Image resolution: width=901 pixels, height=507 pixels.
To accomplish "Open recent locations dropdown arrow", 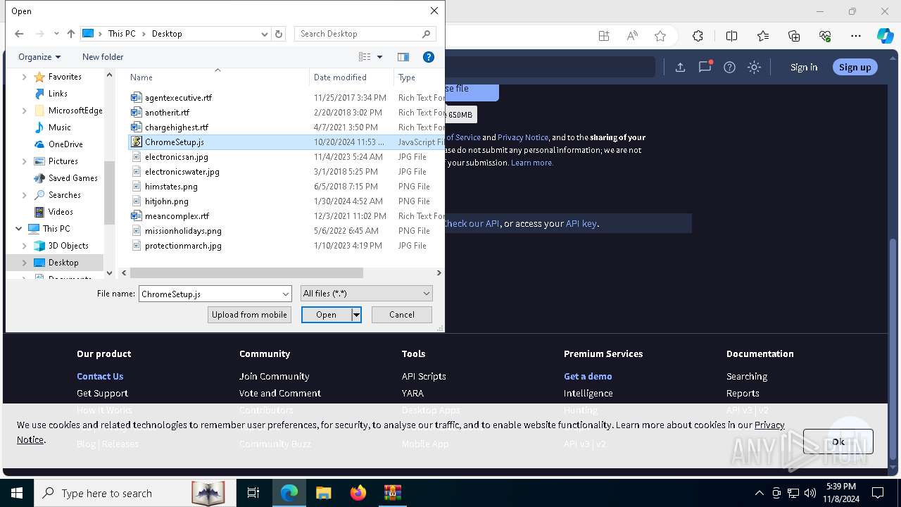I will (56, 34).
